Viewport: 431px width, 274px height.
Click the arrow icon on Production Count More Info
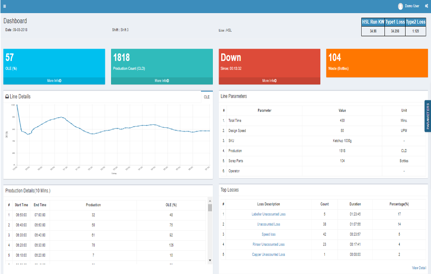coord(167,81)
